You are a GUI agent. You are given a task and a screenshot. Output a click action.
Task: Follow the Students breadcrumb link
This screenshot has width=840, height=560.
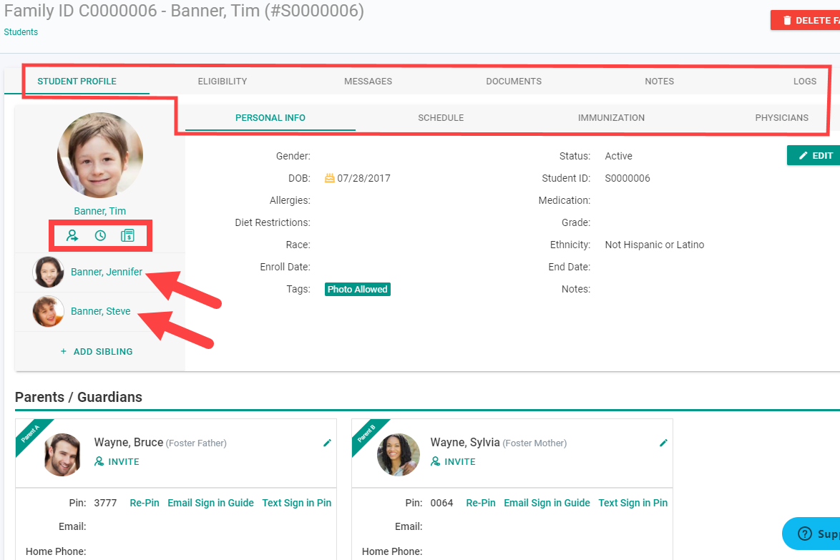[x=21, y=32]
